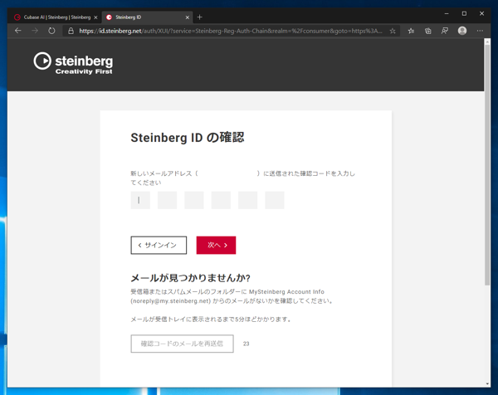Focus the fifth verification code box
The height and width of the screenshot is (395, 498).
[247, 200]
